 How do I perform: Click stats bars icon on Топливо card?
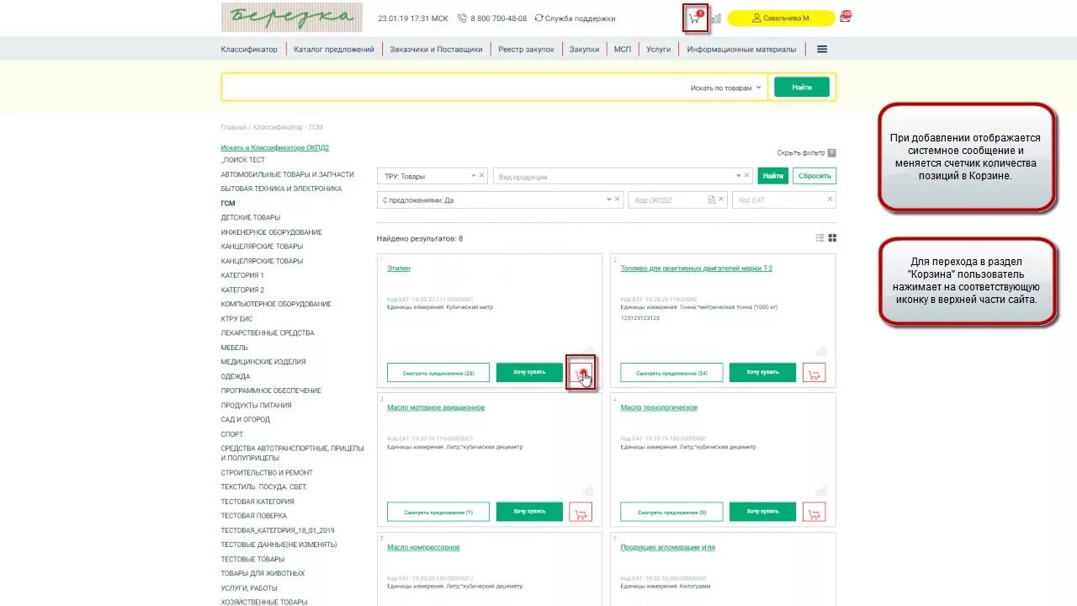coord(821,350)
